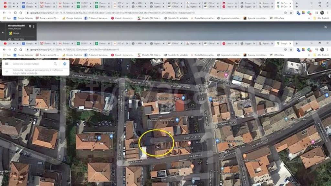Click the blue map marker near Via Lecce

point(218,141)
